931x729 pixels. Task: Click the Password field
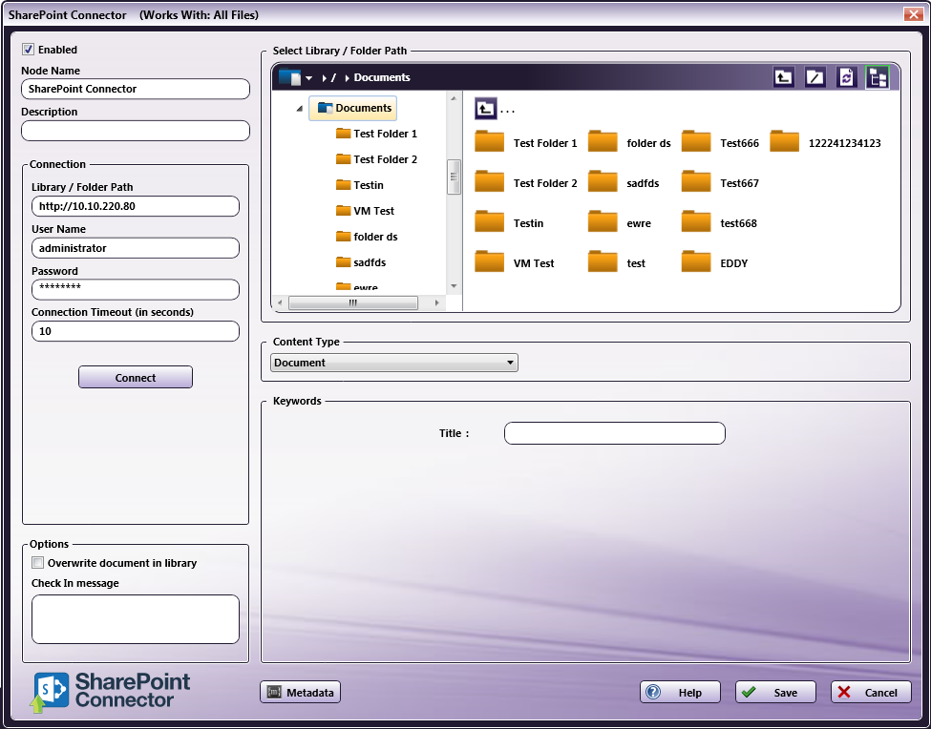click(x=136, y=289)
